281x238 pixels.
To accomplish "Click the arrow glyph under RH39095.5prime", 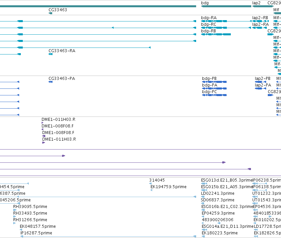I will (x=15, y=210).
